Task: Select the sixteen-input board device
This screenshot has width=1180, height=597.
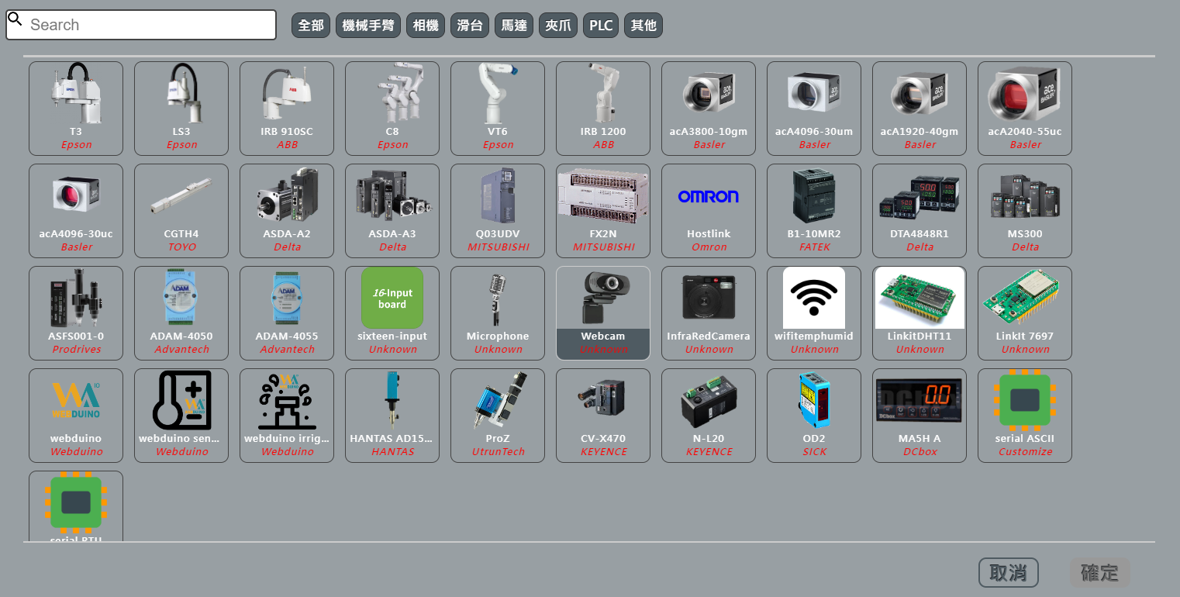Action: (x=392, y=313)
